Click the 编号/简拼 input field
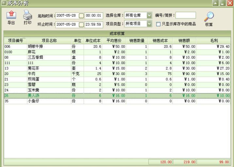 (186, 15)
